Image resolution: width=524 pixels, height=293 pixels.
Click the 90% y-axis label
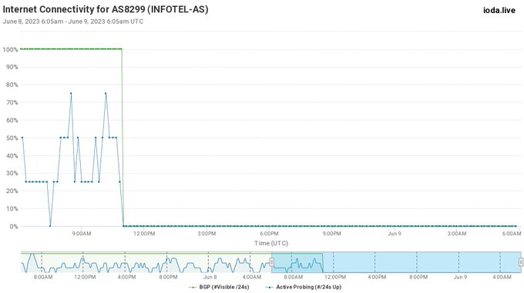pos(12,67)
